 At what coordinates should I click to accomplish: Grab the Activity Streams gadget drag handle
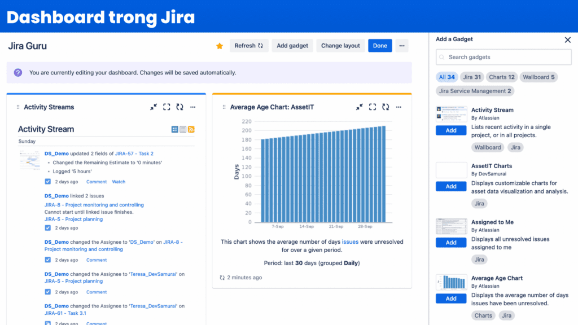tap(17, 107)
